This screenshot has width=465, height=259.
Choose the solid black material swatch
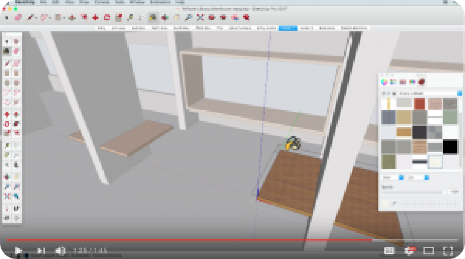450,147
